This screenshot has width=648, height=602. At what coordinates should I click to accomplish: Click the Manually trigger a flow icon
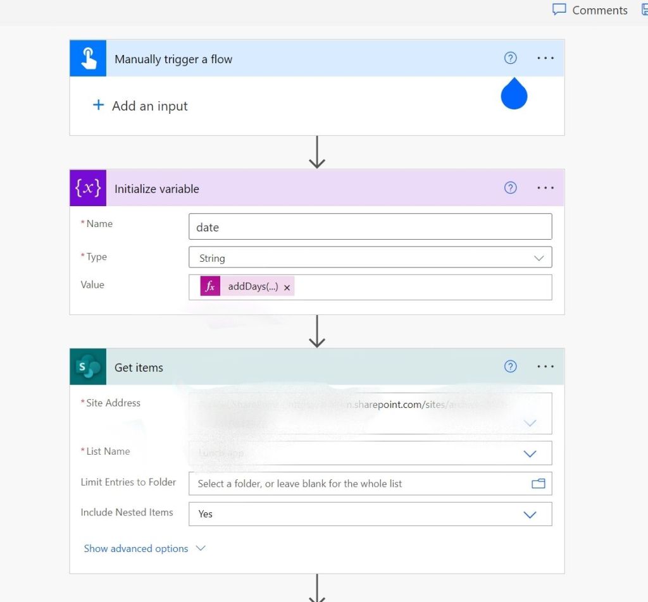(88, 59)
